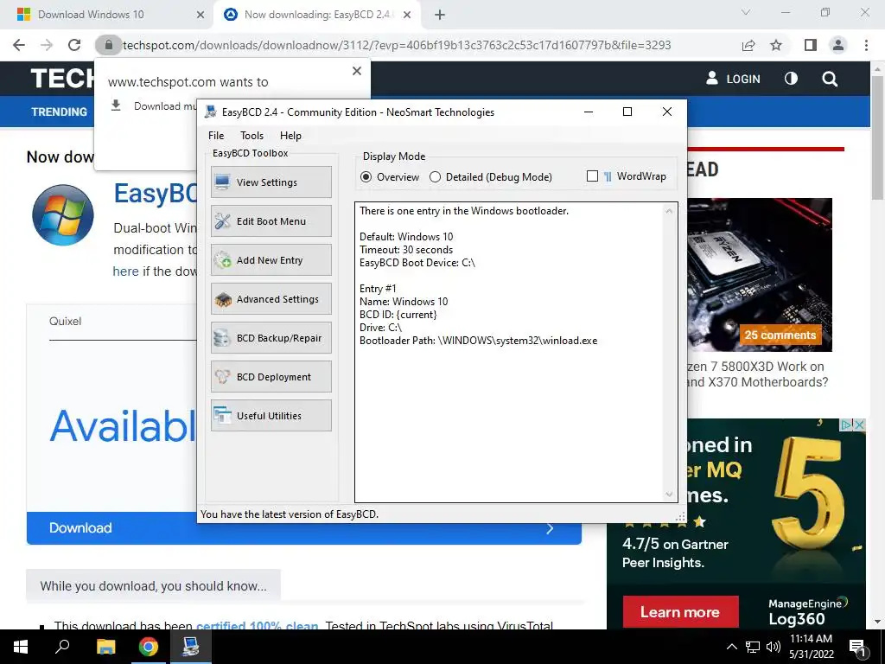This screenshot has width=885, height=664.
Task: Click the EasyBCD title bar app icon
Action: pyautogui.click(x=211, y=112)
